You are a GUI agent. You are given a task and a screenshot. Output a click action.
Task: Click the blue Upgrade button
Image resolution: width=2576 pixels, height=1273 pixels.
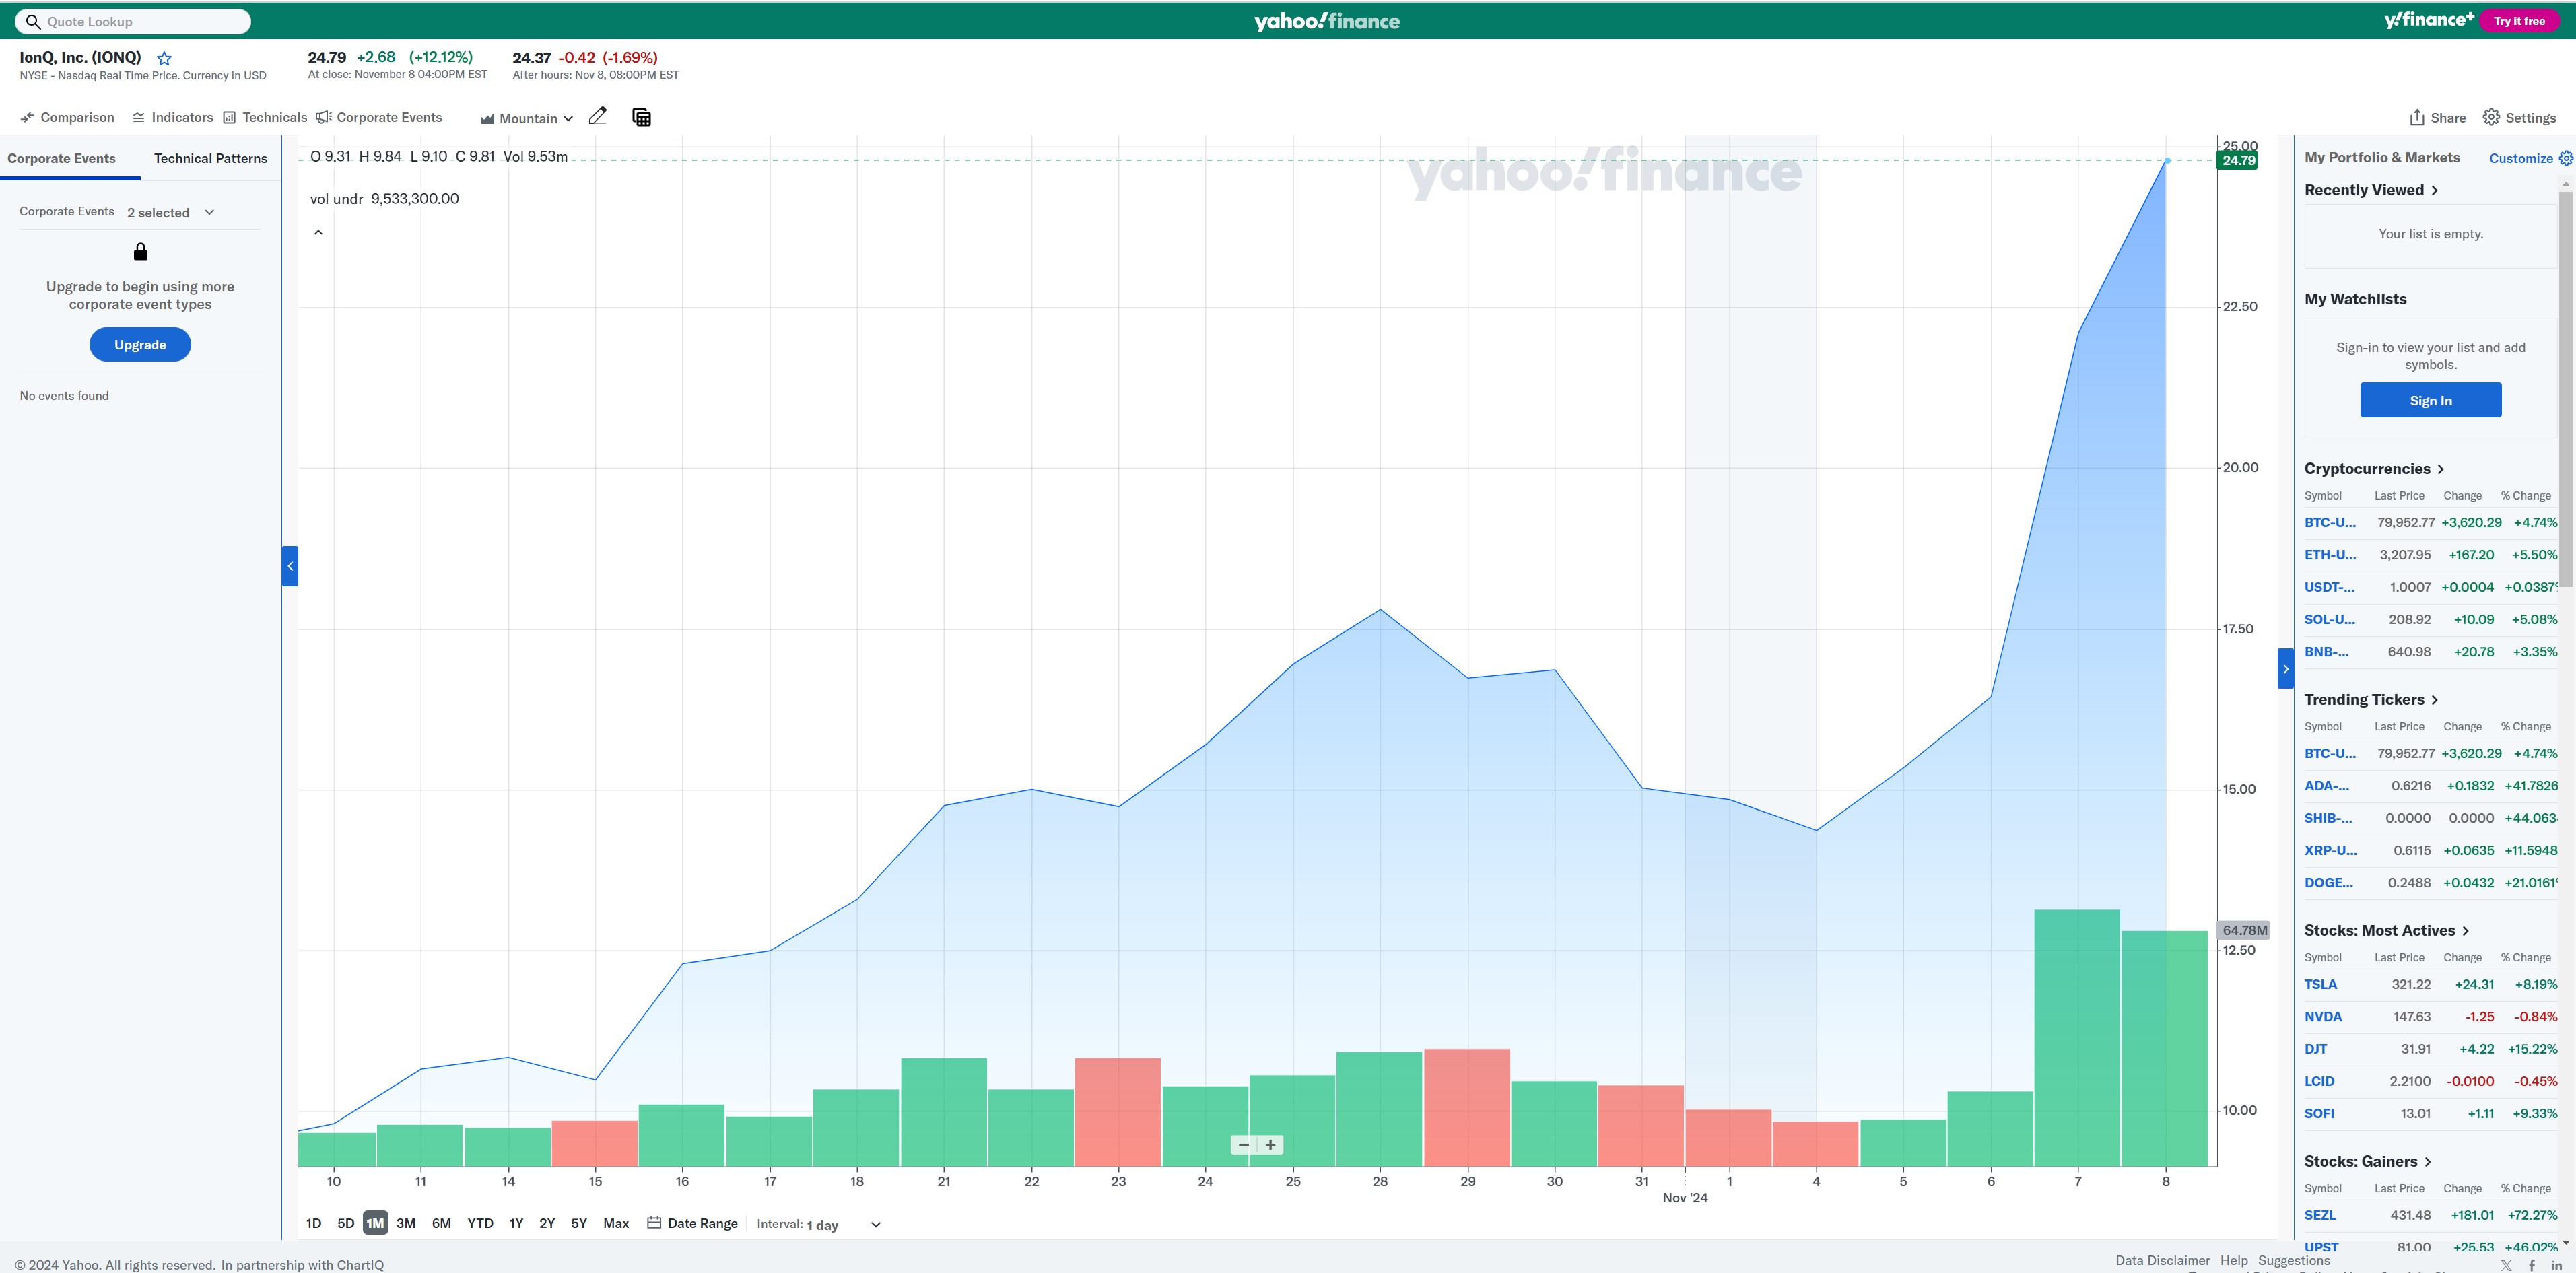(x=140, y=345)
